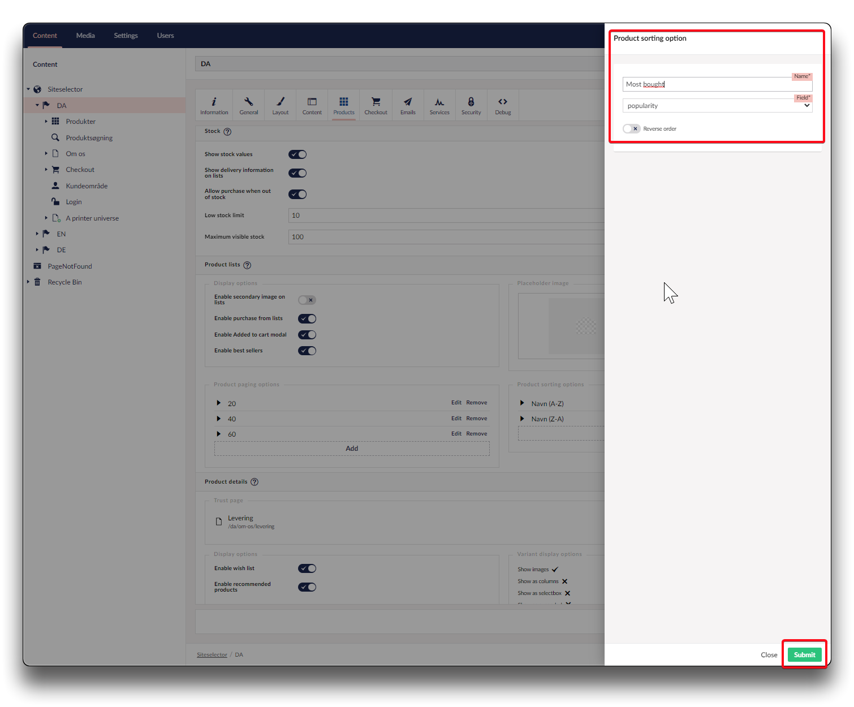
Task: Click the Name input field
Action: 717,84
